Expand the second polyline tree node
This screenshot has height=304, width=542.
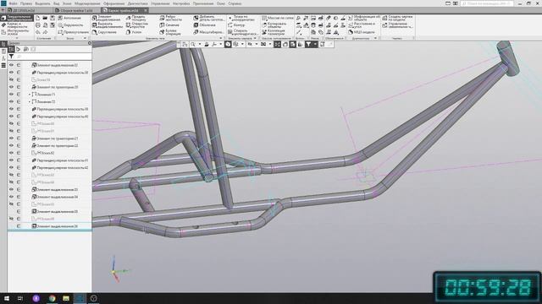click(x=30, y=101)
